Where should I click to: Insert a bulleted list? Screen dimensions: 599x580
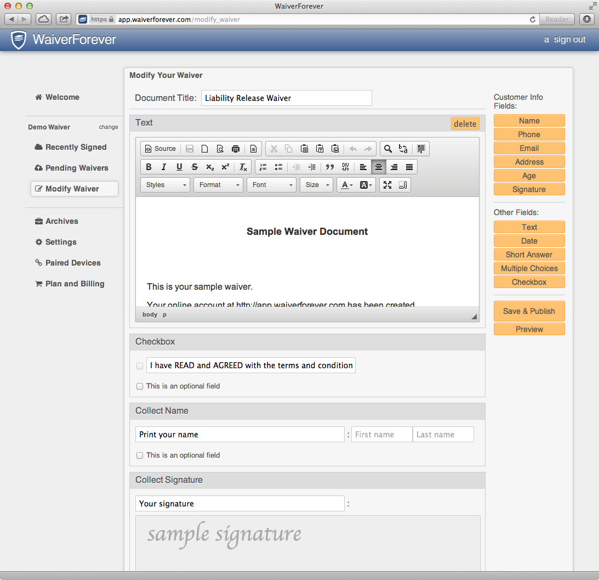click(x=278, y=167)
